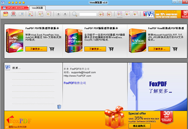Click the blue Visio V logo in toolbar
The height and width of the screenshot is (129, 188).
(x=150, y=14)
